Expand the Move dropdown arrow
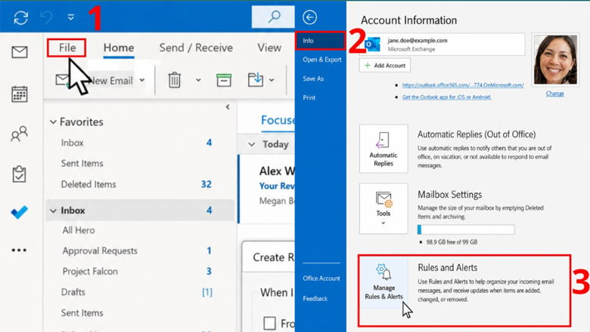The image size is (590, 332). 272,80
